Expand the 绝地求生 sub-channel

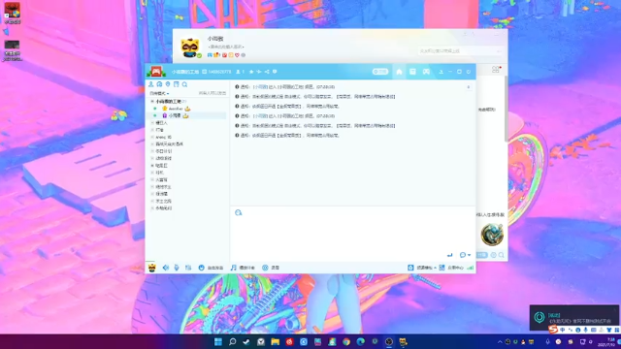(x=152, y=187)
